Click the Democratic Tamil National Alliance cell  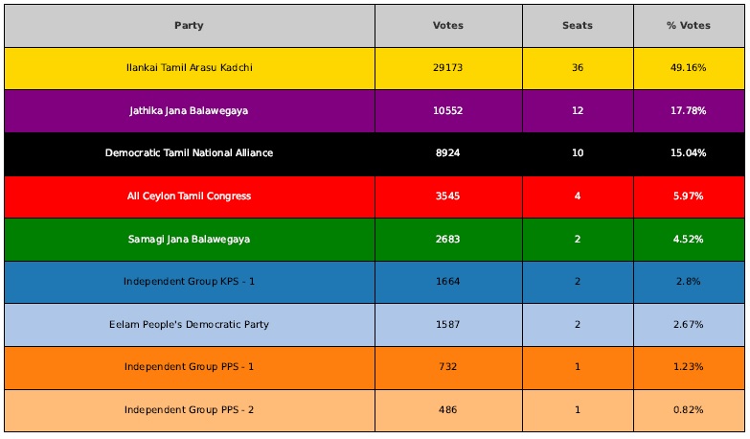tap(190, 153)
